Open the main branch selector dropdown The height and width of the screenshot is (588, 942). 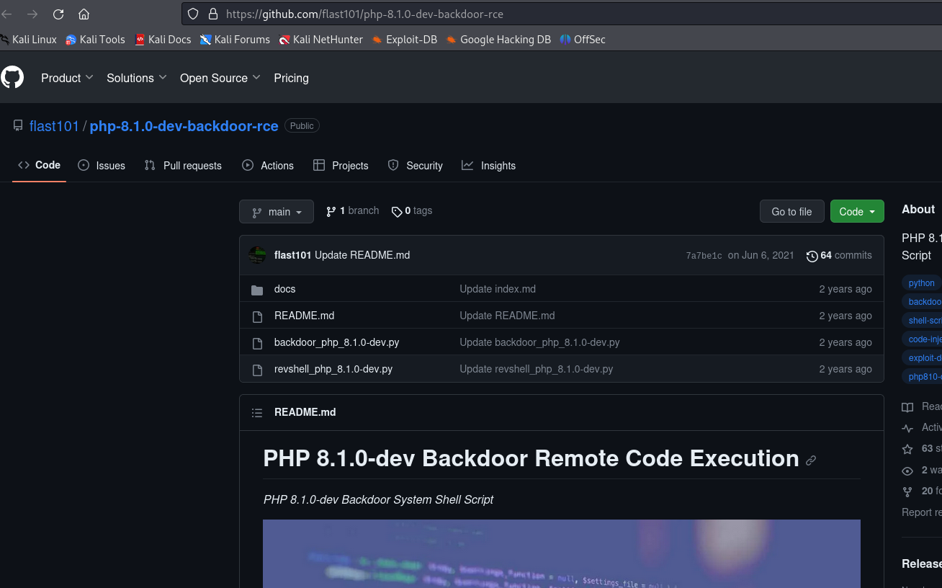click(277, 212)
